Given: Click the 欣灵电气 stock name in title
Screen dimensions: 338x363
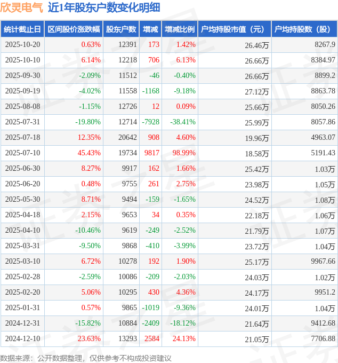Looking at the screenshot, I should click(x=21, y=7).
